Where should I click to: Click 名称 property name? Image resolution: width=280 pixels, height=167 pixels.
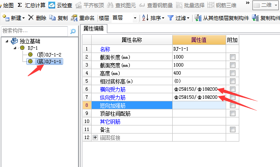point(105,49)
